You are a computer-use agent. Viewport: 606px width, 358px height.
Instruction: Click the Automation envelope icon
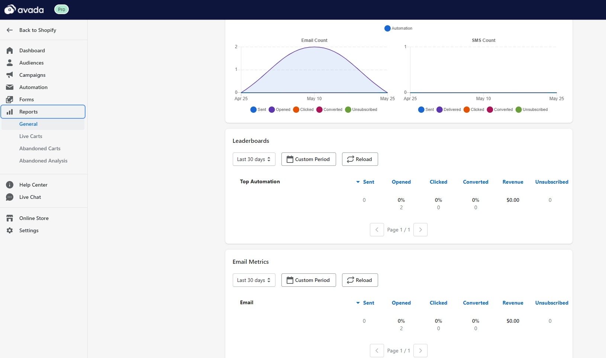10,87
